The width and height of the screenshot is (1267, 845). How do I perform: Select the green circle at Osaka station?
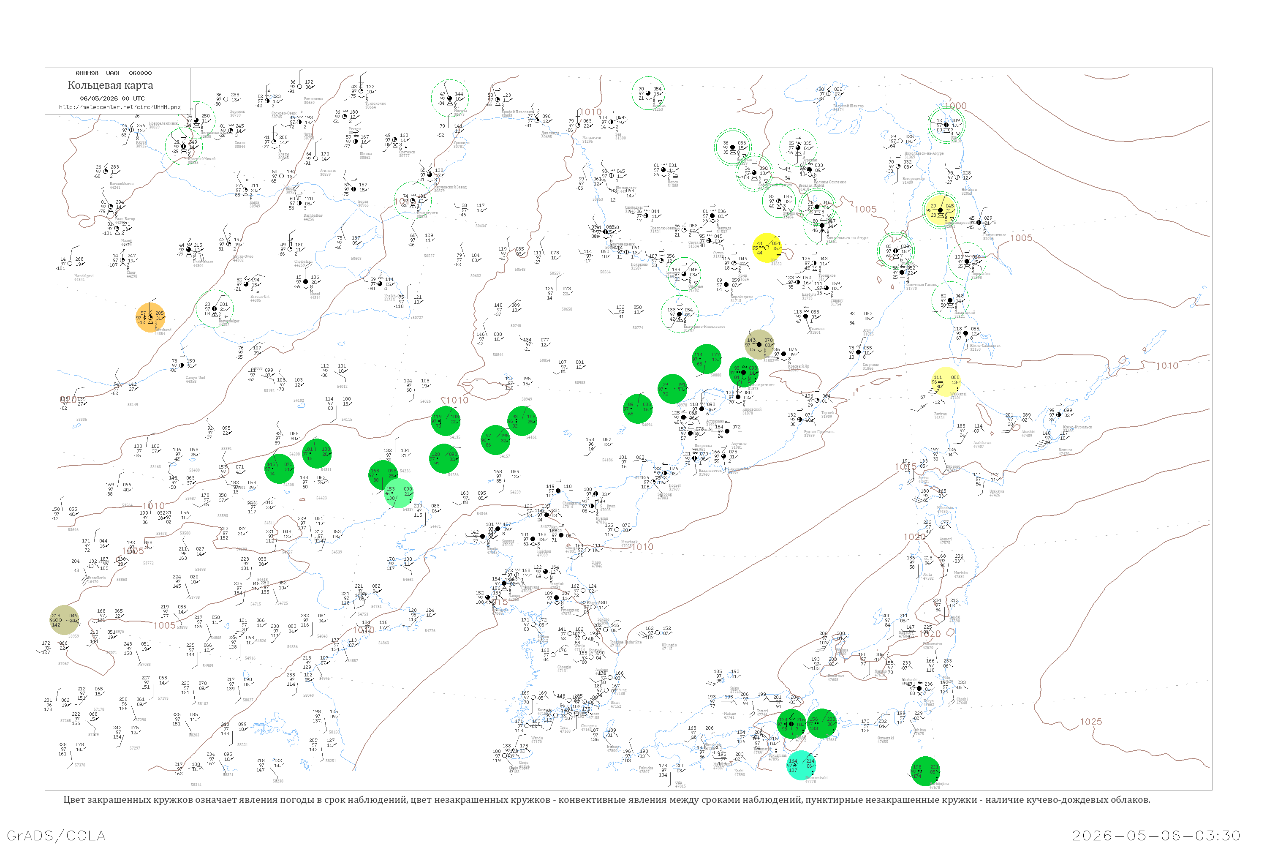pos(791,724)
